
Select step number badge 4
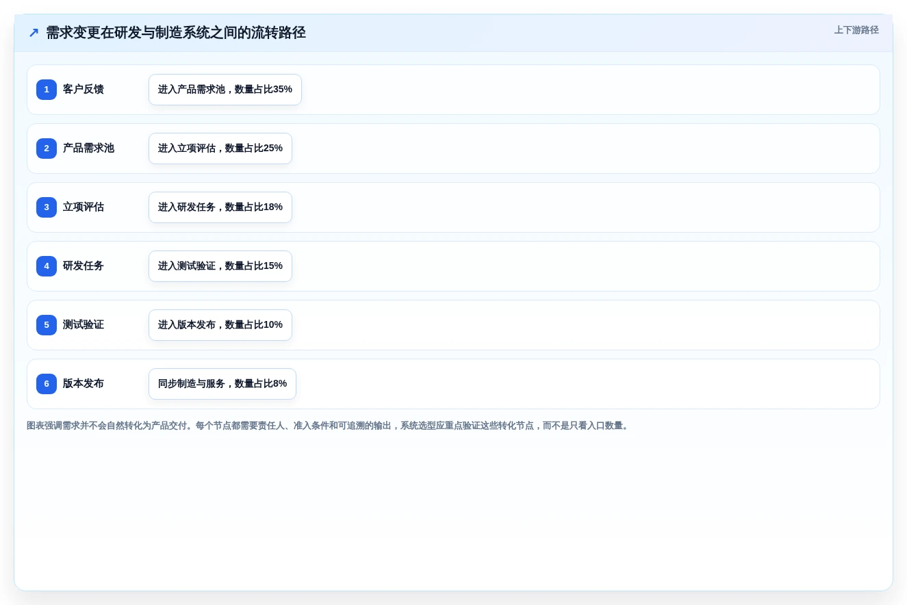(47, 266)
